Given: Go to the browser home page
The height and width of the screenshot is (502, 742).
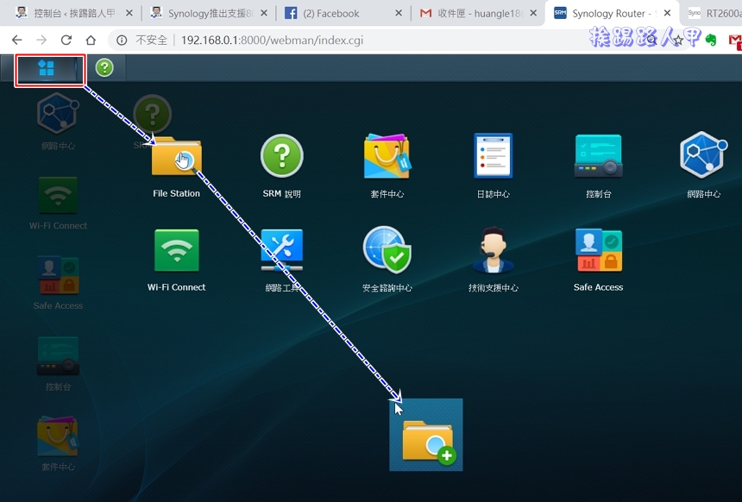Looking at the screenshot, I should pyautogui.click(x=91, y=41).
